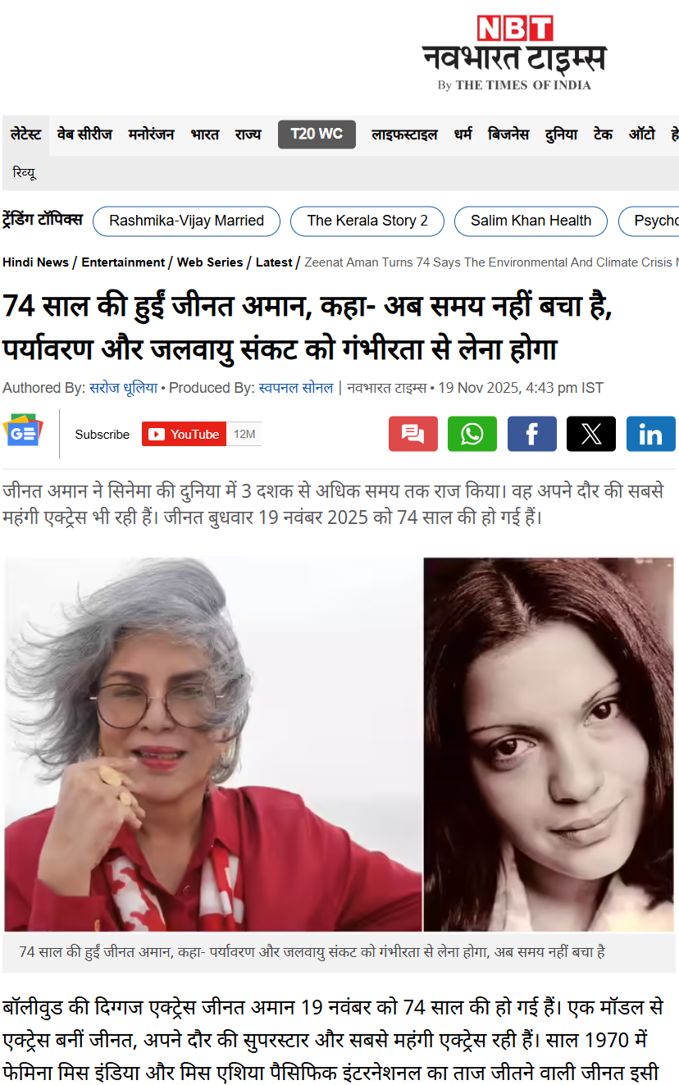Click the NBT Navbharat Times logo
The image size is (679, 1085).
click(x=514, y=53)
